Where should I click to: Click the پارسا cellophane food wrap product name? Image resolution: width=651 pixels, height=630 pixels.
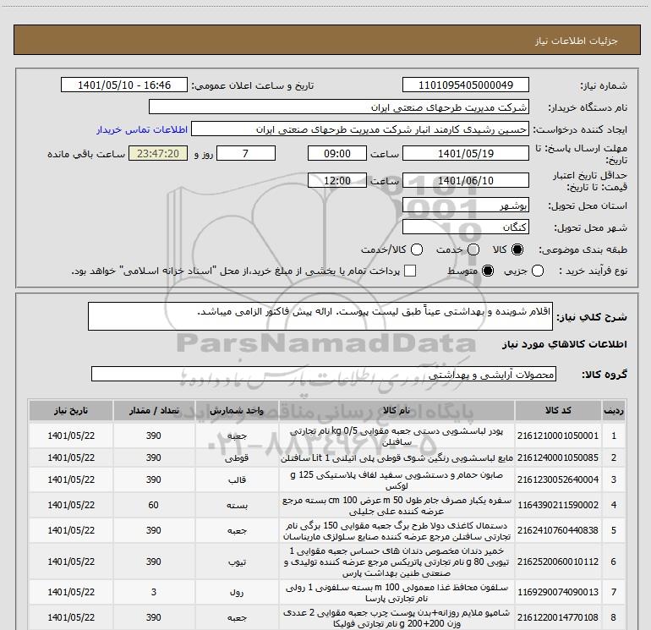tap(397, 593)
